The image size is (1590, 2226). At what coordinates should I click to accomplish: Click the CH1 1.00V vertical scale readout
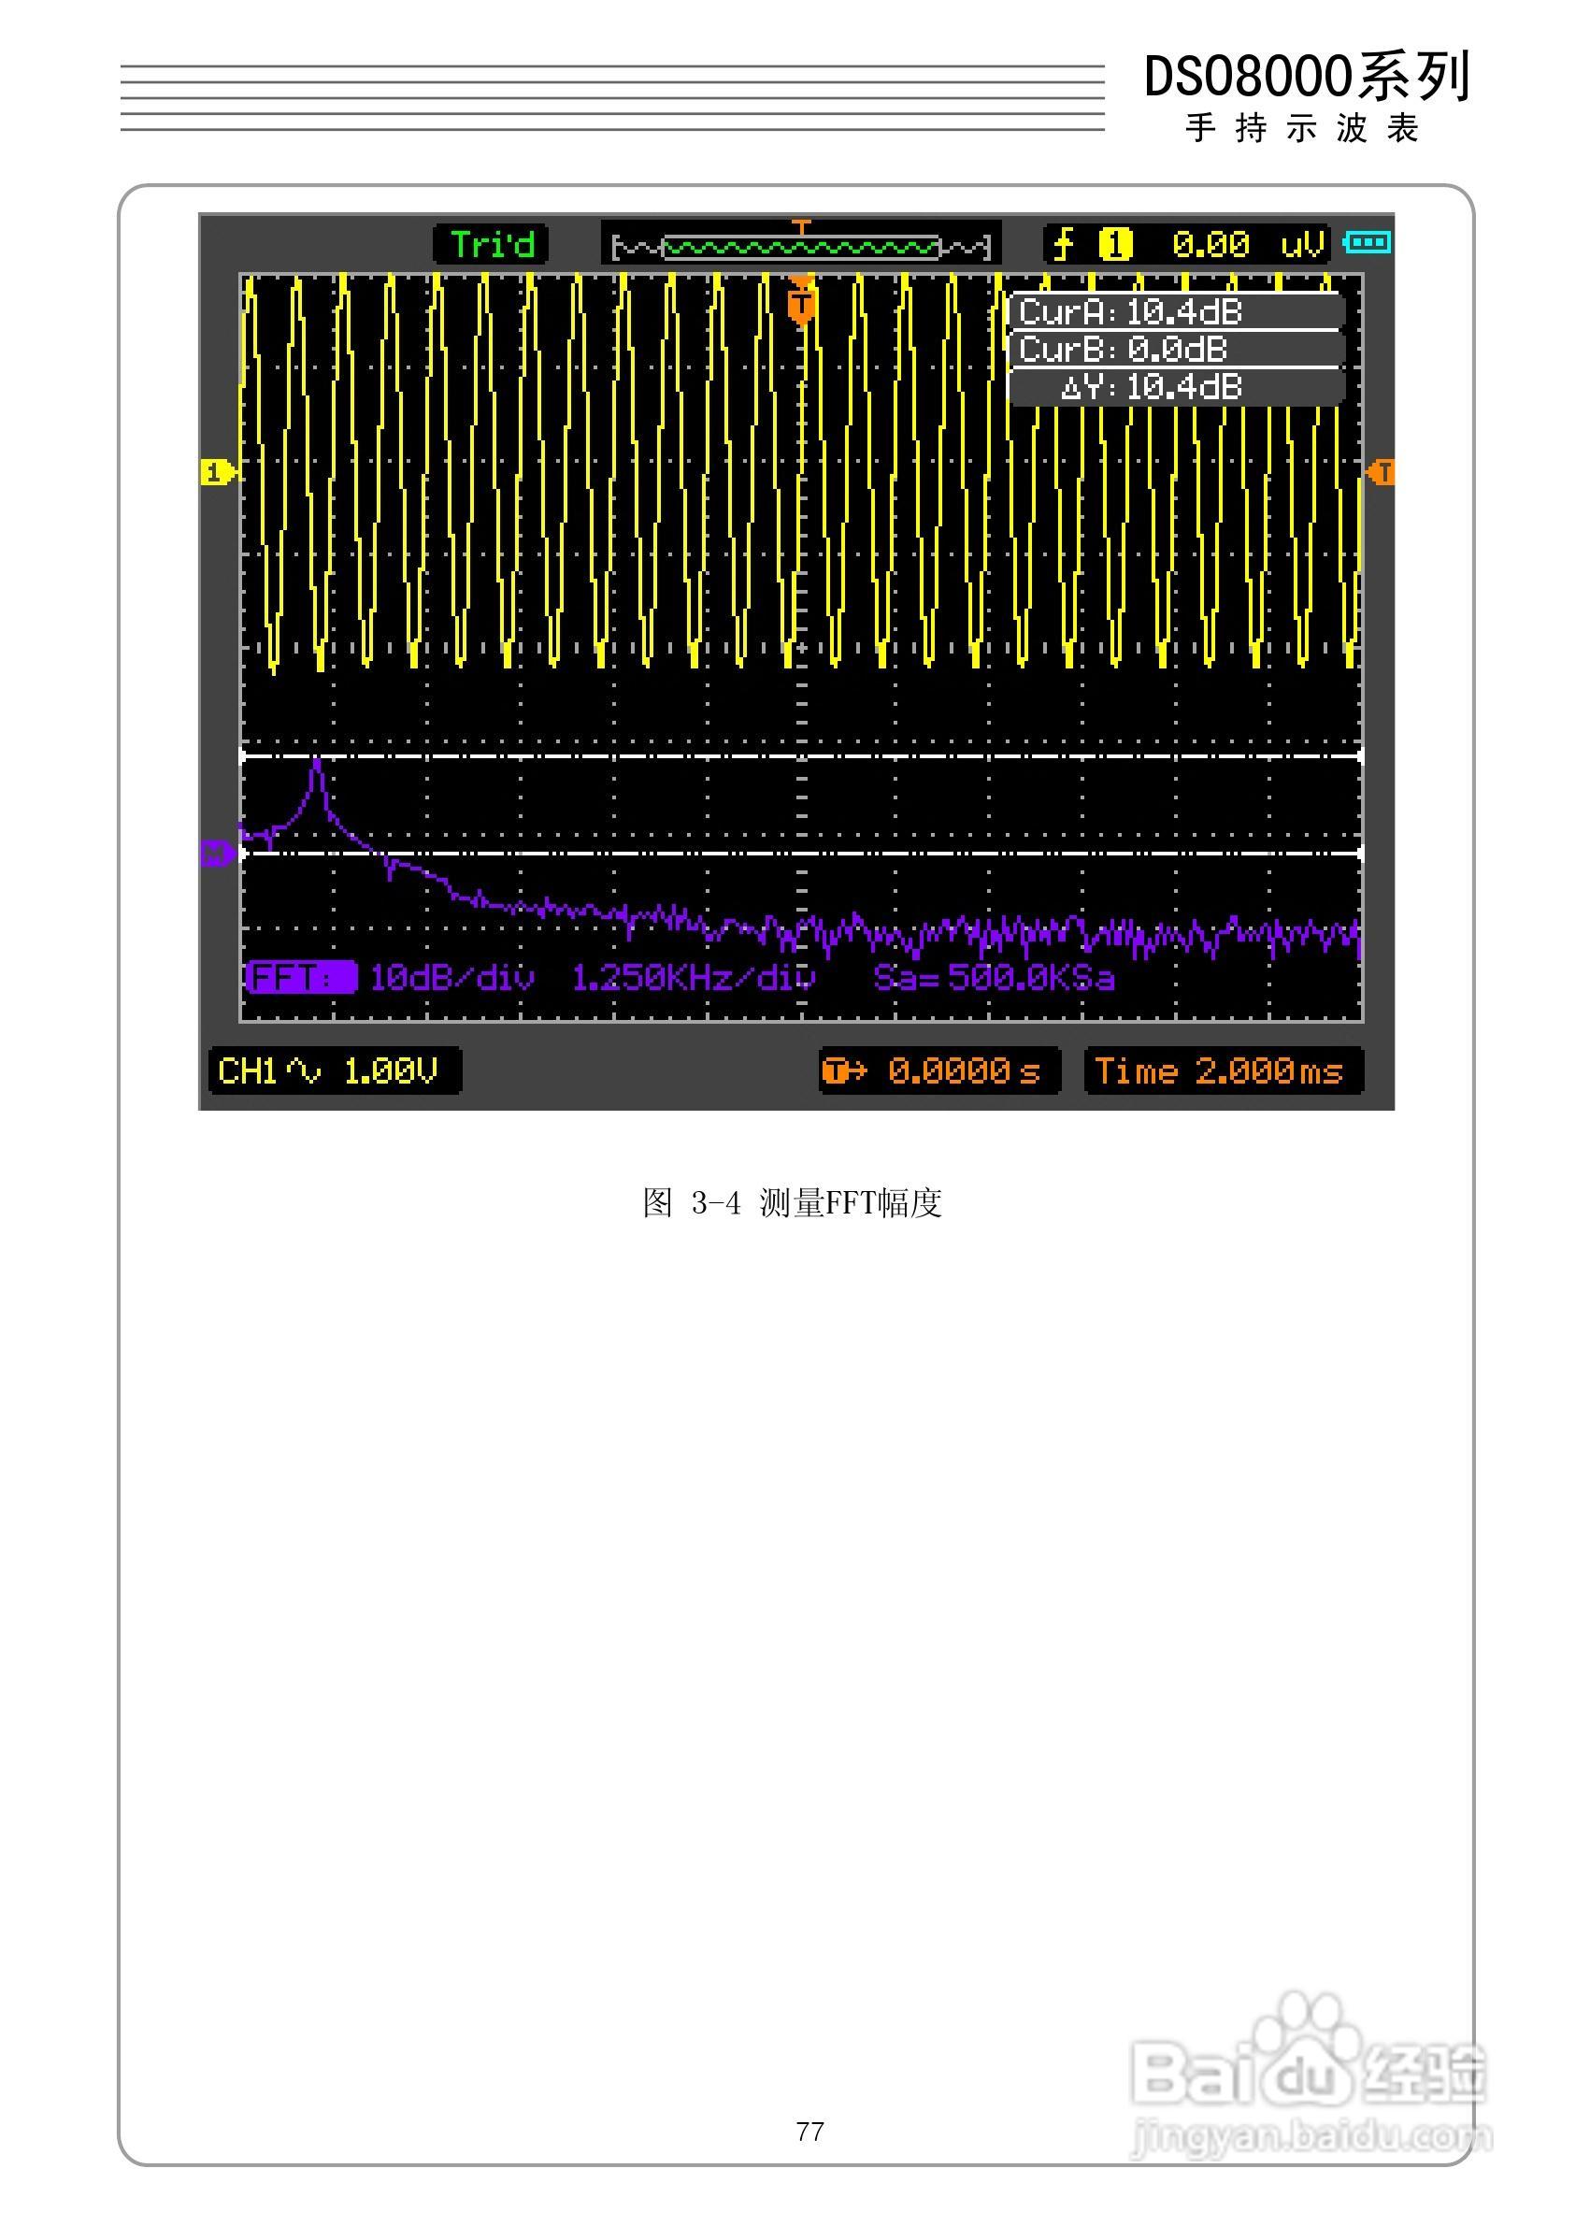pos(334,1070)
